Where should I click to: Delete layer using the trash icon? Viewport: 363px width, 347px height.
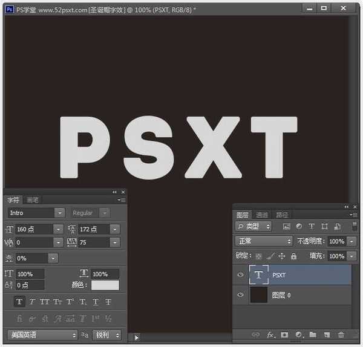[x=341, y=334]
